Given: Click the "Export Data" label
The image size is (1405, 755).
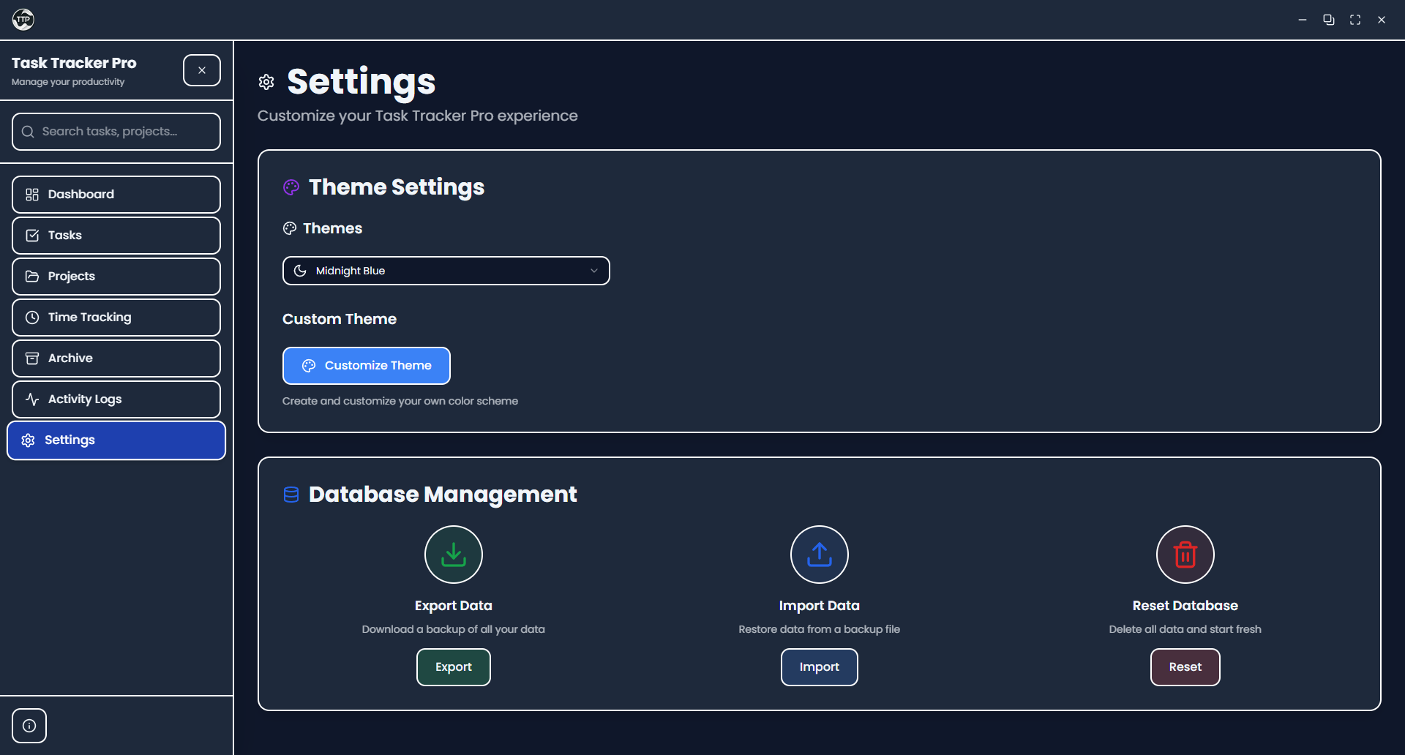Looking at the screenshot, I should tap(454, 606).
